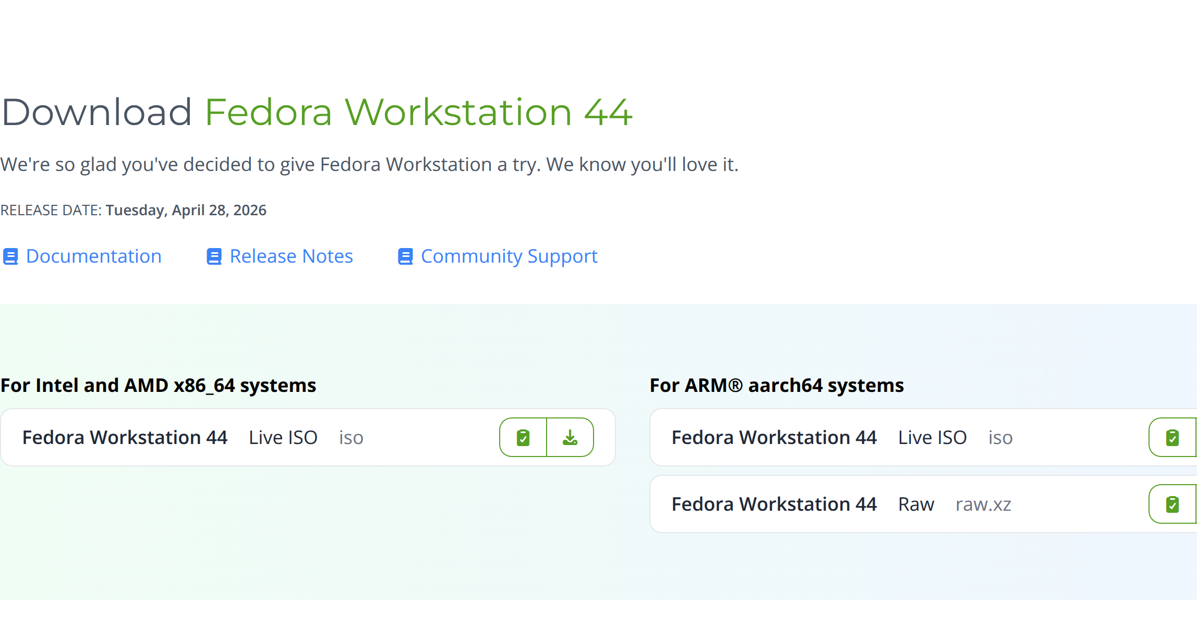Viewport: 1197px width, 641px height.
Task: Click the book icon beside Release Notes
Action: (x=214, y=256)
